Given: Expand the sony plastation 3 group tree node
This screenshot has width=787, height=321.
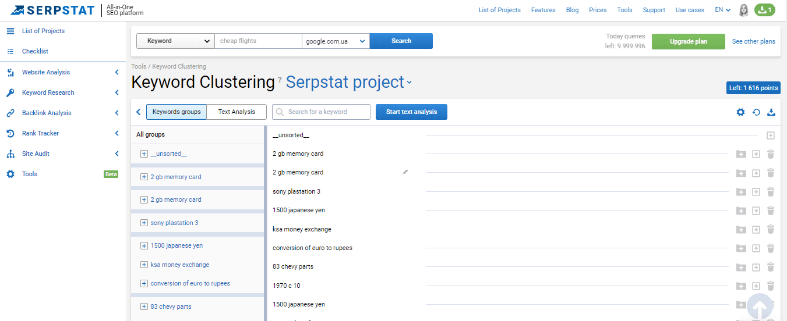Looking at the screenshot, I should [x=144, y=223].
